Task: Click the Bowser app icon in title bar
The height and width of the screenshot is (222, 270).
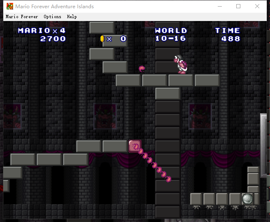Action: pyautogui.click(x=10, y=6)
